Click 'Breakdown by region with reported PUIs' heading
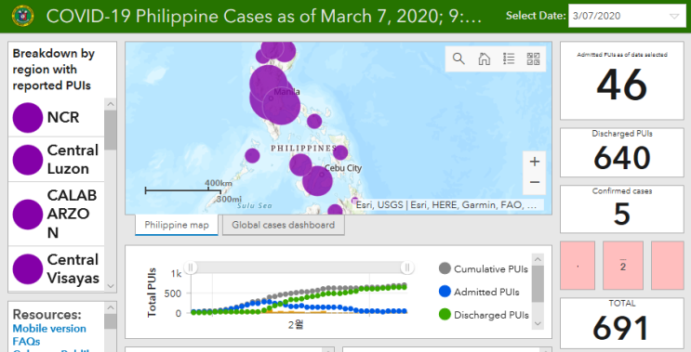691x352 pixels. [x=54, y=69]
